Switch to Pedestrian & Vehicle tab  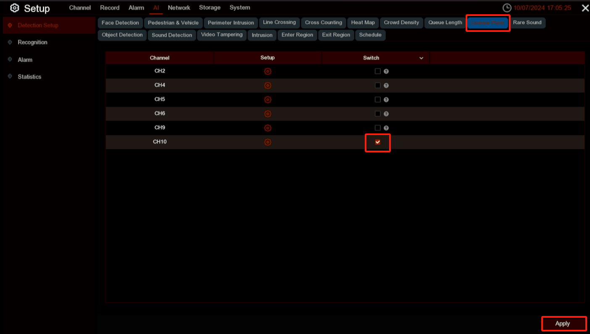tap(173, 23)
